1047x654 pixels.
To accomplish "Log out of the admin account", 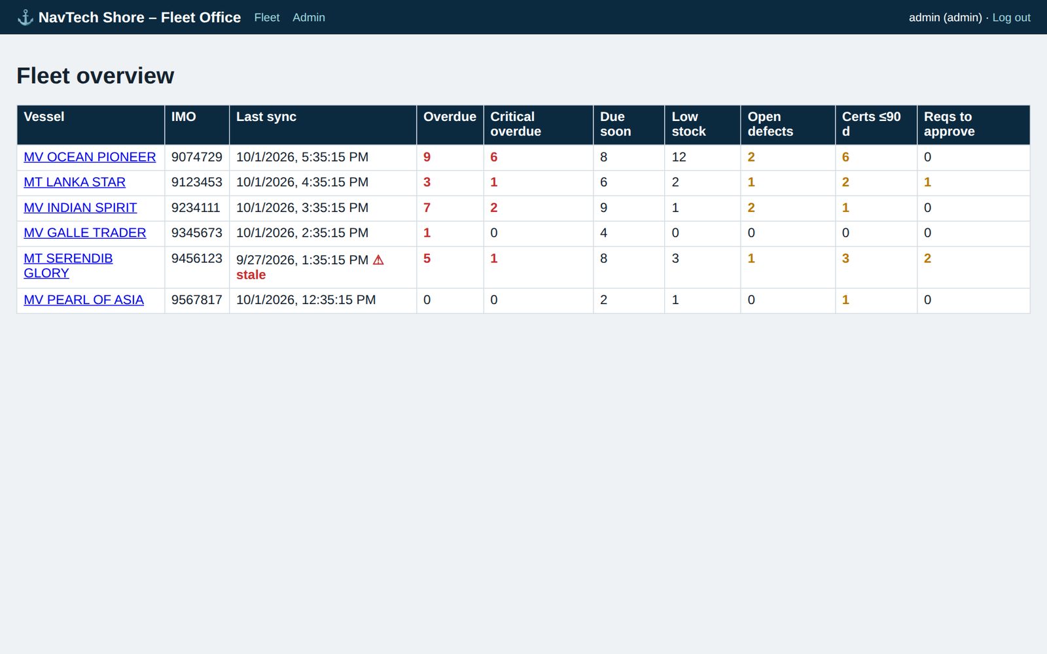I will tap(1011, 18).
